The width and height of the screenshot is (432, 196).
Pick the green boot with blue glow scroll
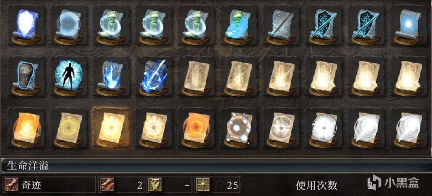point(238,25)
